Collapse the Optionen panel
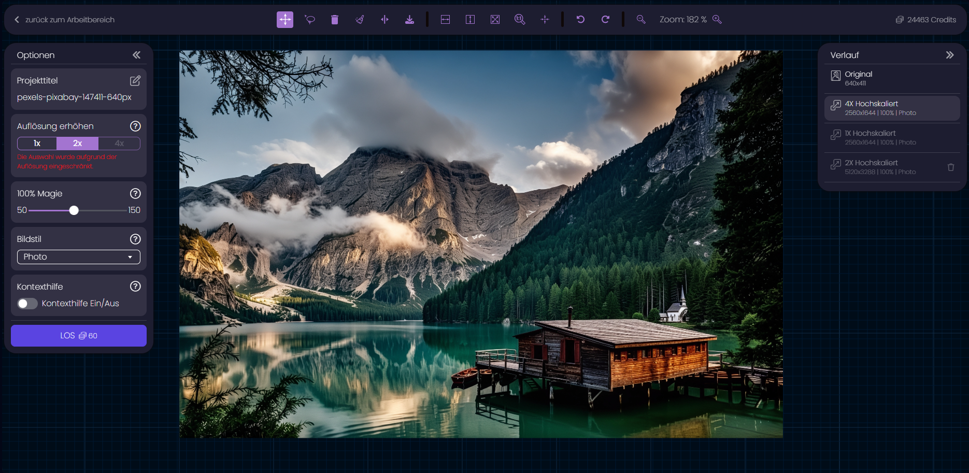 click(136, 55)
